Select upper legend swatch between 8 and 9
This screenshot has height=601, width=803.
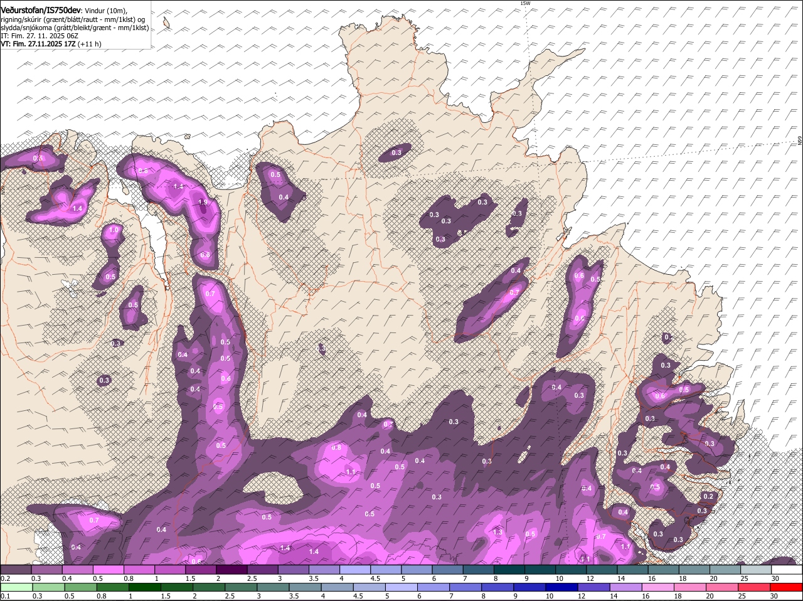509,570
